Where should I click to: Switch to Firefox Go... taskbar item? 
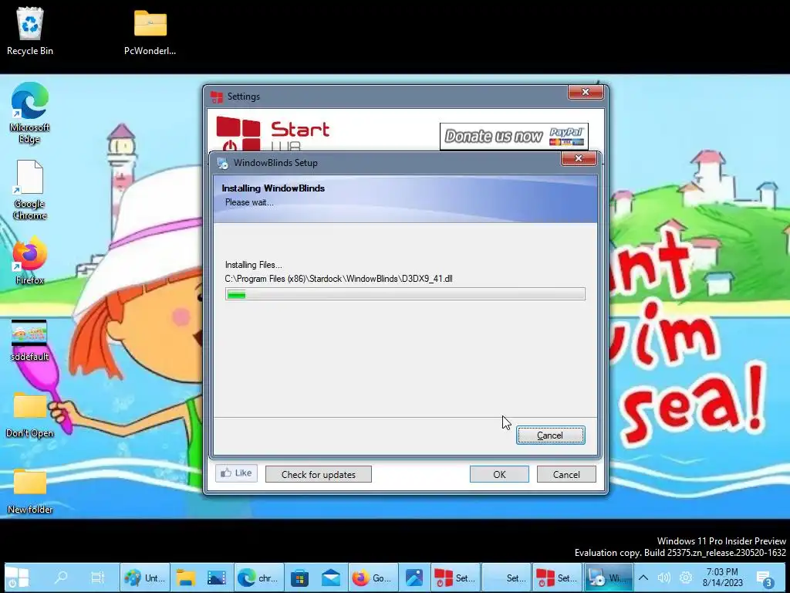point(373,578)
